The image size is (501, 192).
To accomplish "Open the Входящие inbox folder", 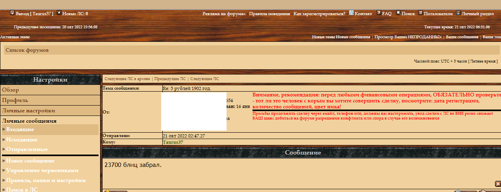I will [20, 129].
